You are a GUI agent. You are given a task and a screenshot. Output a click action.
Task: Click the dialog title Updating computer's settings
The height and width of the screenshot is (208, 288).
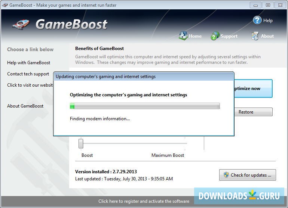[105, 77]
